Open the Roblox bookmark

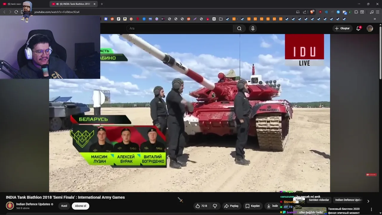pos(106,19)
